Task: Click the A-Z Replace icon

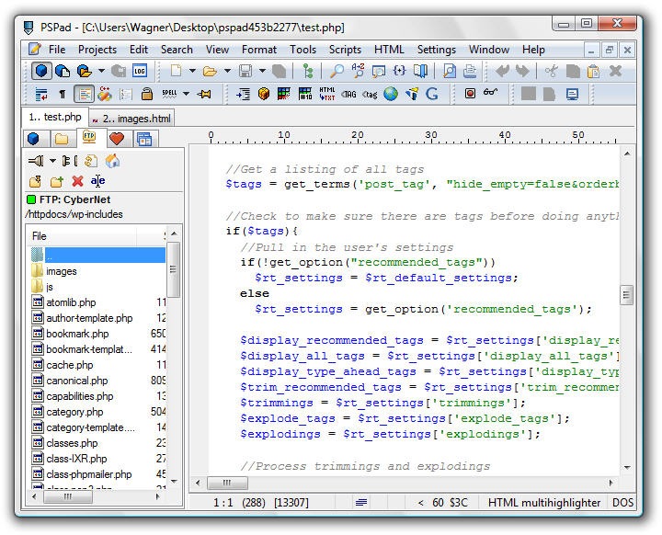Action: click(x=358, y=71)
